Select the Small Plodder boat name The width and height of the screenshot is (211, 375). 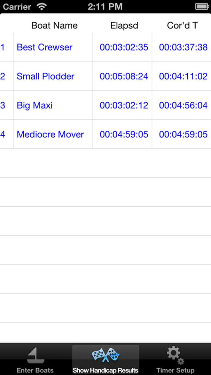click(45, 76)
